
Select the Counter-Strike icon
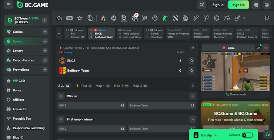click(x=165, y=18)
